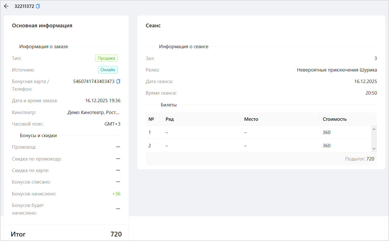Click the green Продажа tag
The image size is (389, 241).
coord(106,58)
